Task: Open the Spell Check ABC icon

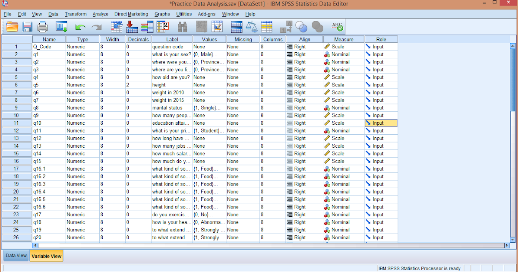Action: (338, 26)
